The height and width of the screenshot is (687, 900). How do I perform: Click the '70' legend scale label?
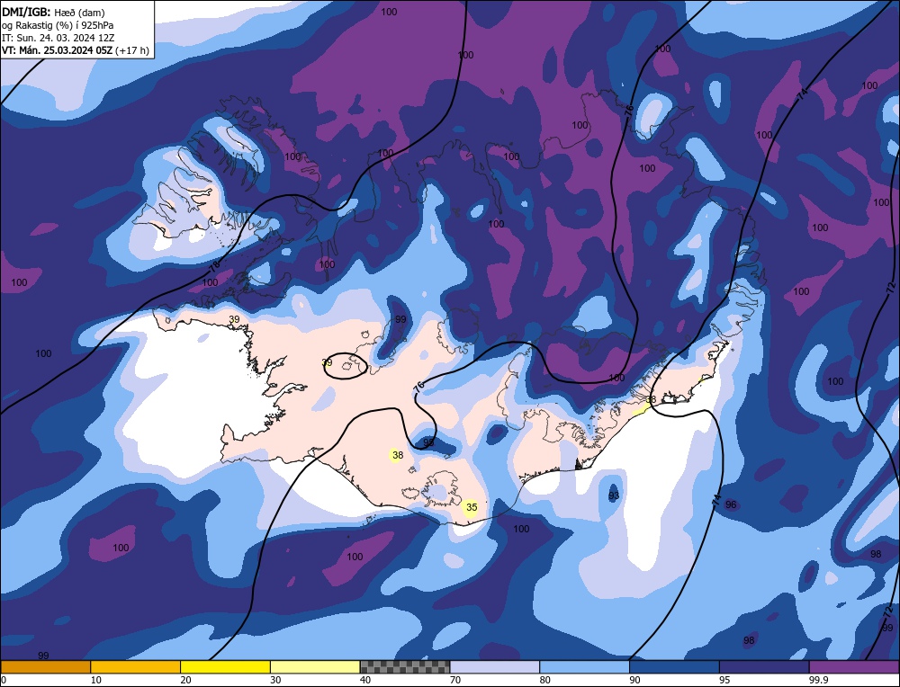point(455,680)
